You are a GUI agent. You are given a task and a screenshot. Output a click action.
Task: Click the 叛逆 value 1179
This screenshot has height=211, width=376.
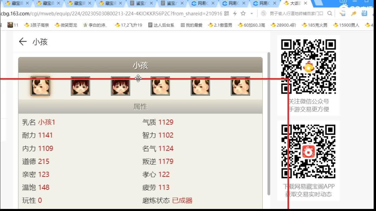pos(166,161)
